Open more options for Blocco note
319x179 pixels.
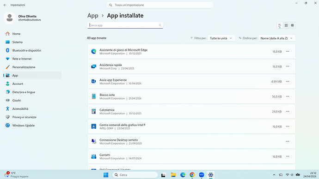[x=288, y=96]
